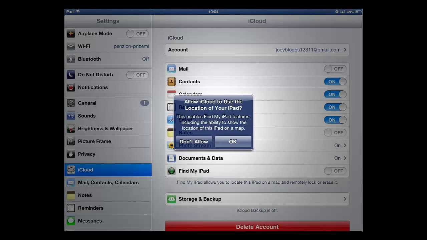
Task: Open Photo Stream On chevron
Action: click(x=345, y=145)
